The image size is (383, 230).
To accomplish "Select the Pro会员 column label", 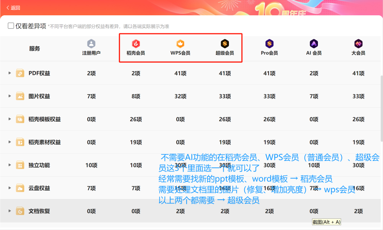I will [269, 53].
